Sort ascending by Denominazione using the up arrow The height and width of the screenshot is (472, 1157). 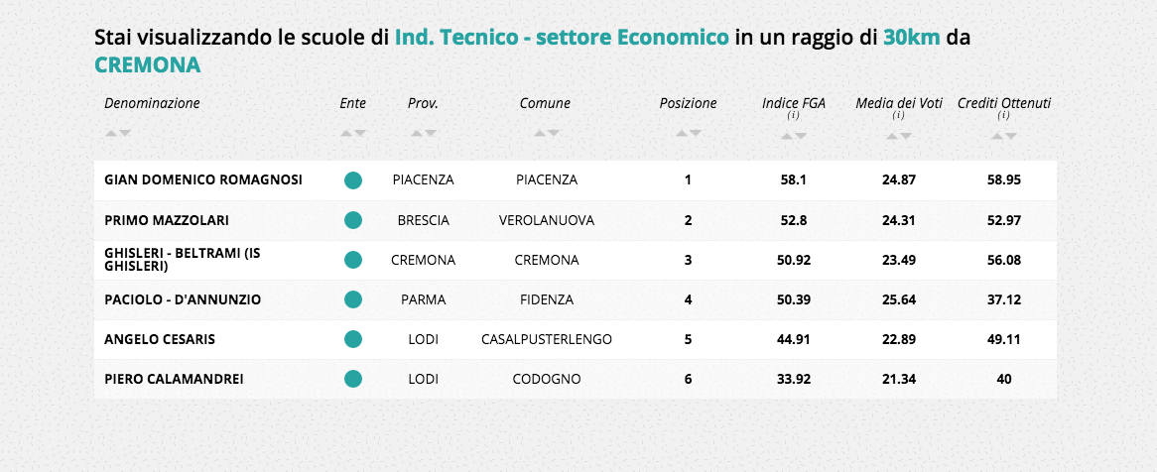pyautogui.click(x=112, y=133)
